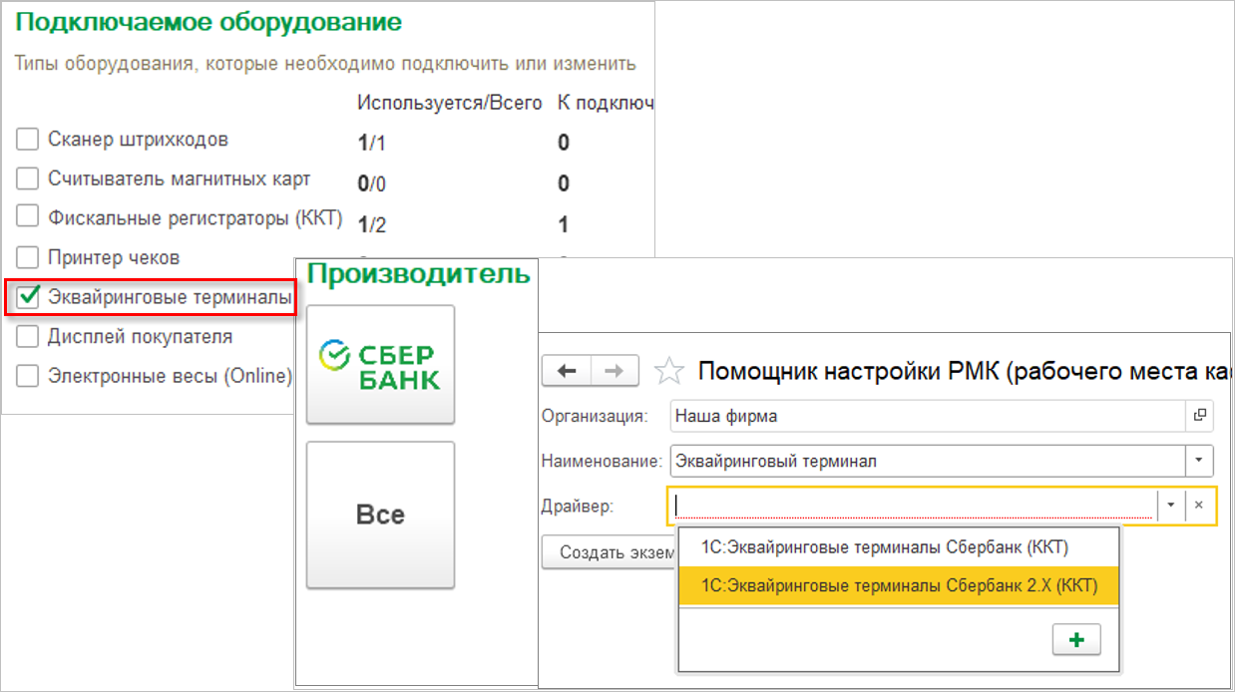This screenshot has height=692, width=1235.
Task: Expand the Драйвер dropdown arrow
Action: point(1171,506)
